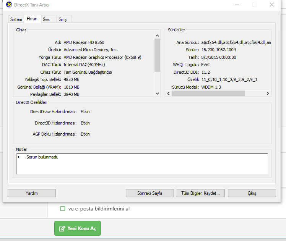
Task: Click the Cihaz vertical scrollbar thumb
Action: click(158, 55)
